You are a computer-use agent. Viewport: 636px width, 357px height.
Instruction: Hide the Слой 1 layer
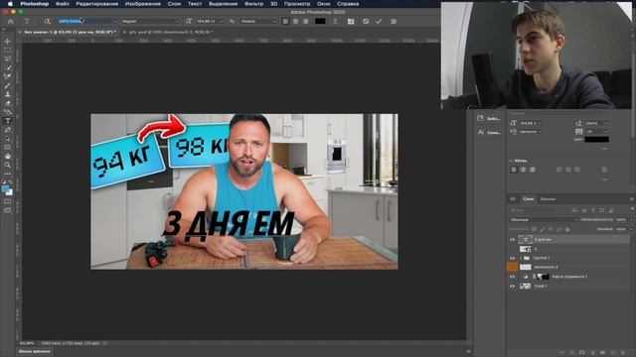pyautogui.click(x=513, y=287)
